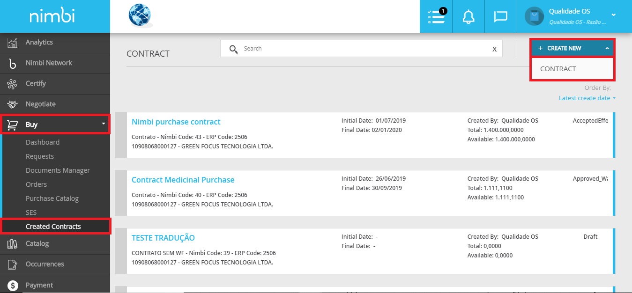
Task: Toggle the Create New dropdown caret
Action: 607,48
